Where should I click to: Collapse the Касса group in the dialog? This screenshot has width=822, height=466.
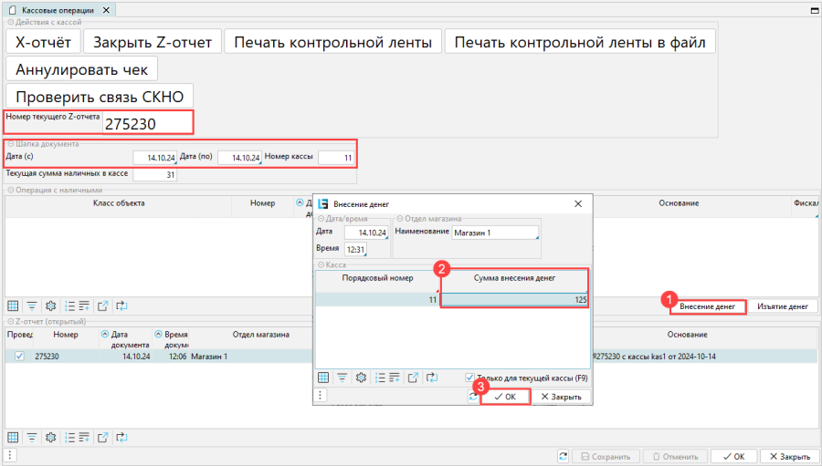coord(321,263)
